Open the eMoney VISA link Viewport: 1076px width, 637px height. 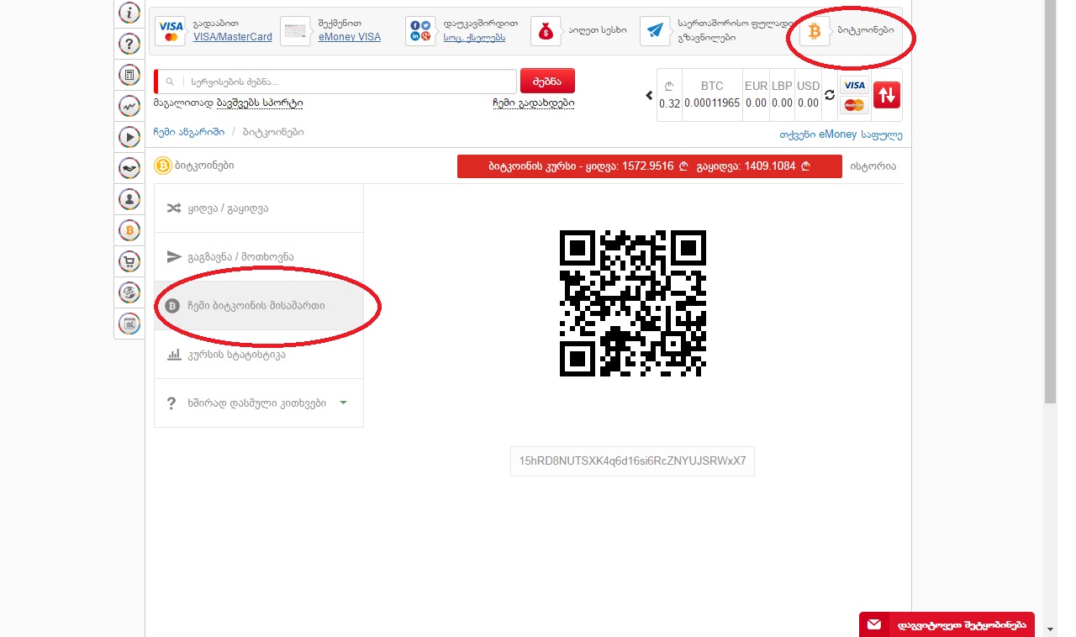pos(350,37)
